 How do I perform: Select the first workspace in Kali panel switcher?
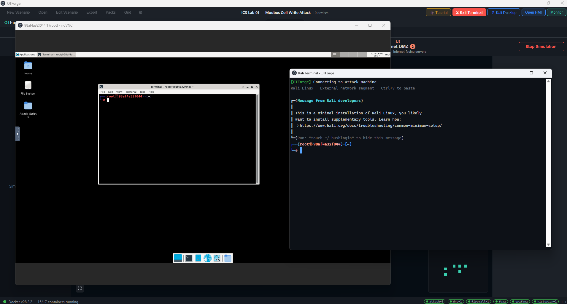coord(335,55)
